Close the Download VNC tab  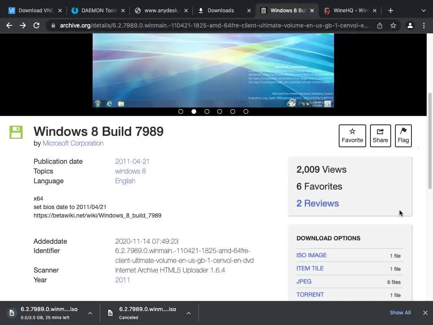[x=60, y=11]
